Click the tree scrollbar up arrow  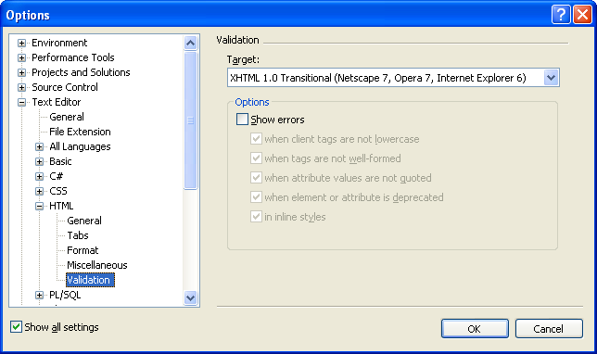pyautogui.click(x=190, y=43)
